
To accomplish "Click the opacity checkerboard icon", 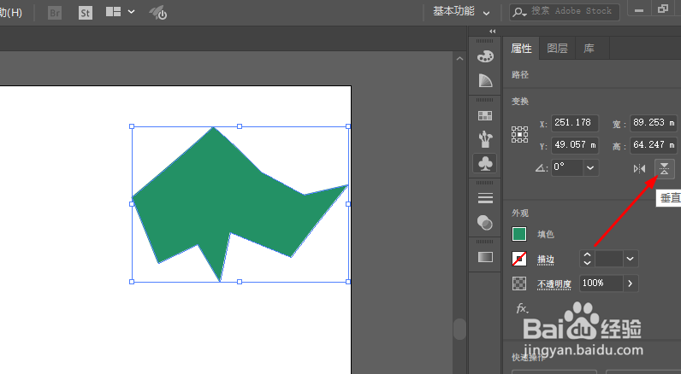I will point(519,283).
